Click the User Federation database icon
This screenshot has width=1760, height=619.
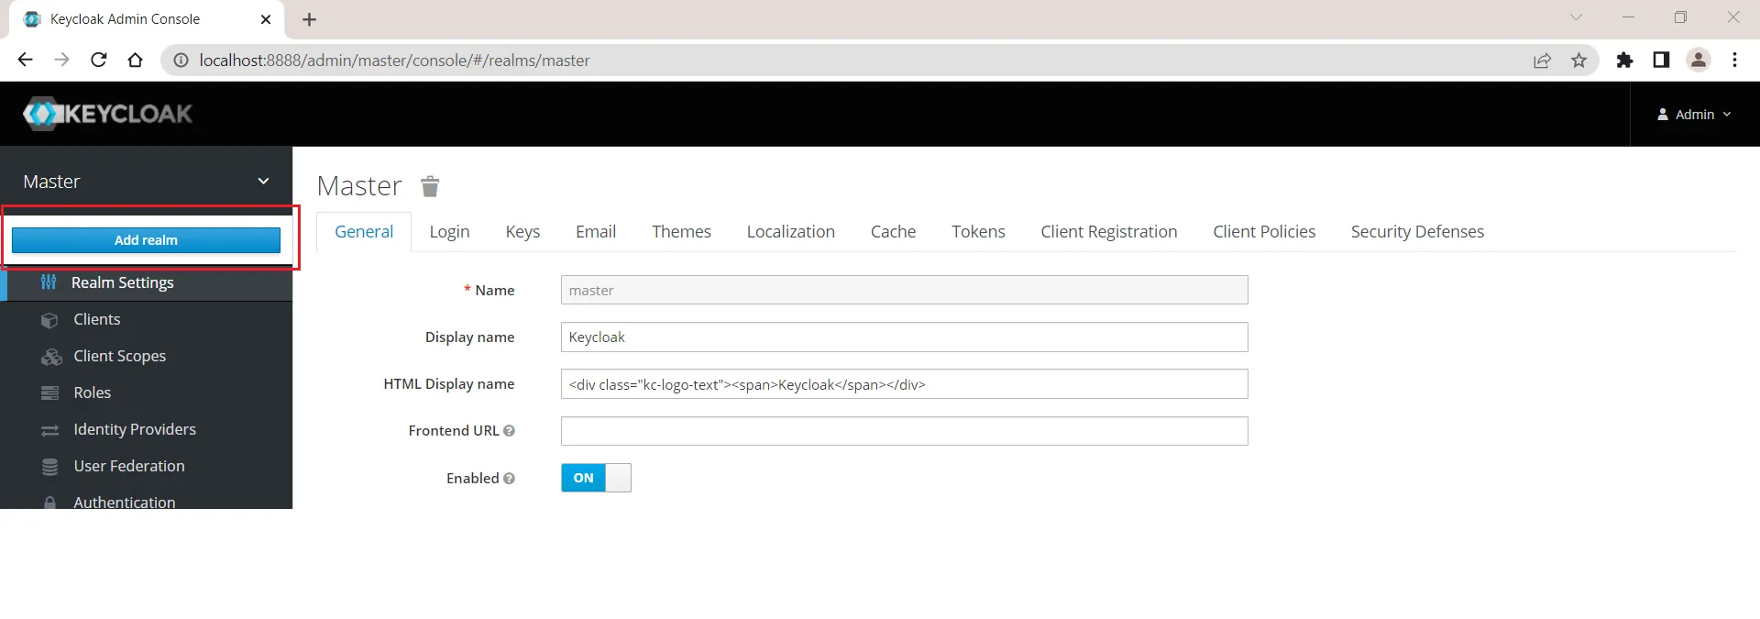tap(49, 467)
